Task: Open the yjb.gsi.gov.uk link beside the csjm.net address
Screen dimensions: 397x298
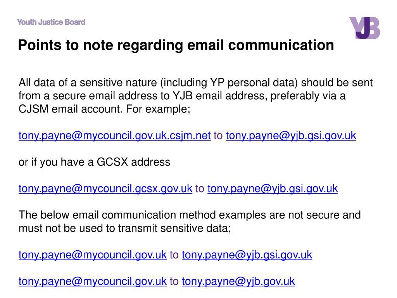Action: [291, 135]
